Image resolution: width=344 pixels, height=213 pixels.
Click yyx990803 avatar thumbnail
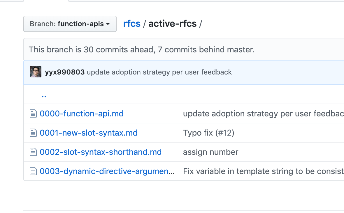pos(36,72)
